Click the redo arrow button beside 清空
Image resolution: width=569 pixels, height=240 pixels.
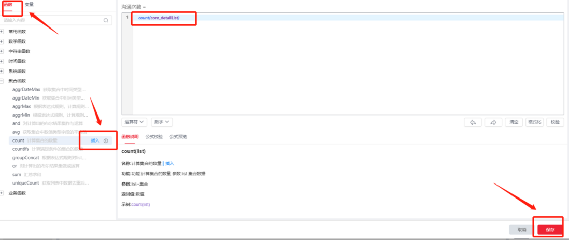point(493,122)
